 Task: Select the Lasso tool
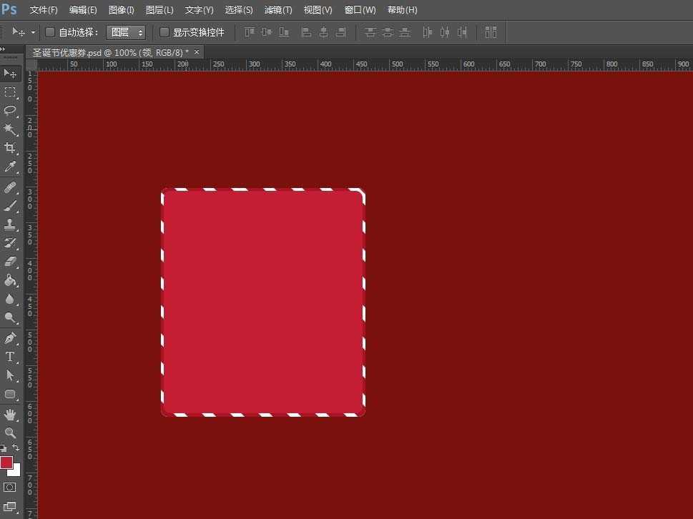(x=10, y=111)
